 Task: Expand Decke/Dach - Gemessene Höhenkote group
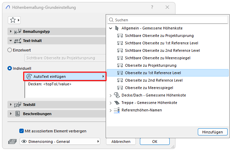[111, 95]
